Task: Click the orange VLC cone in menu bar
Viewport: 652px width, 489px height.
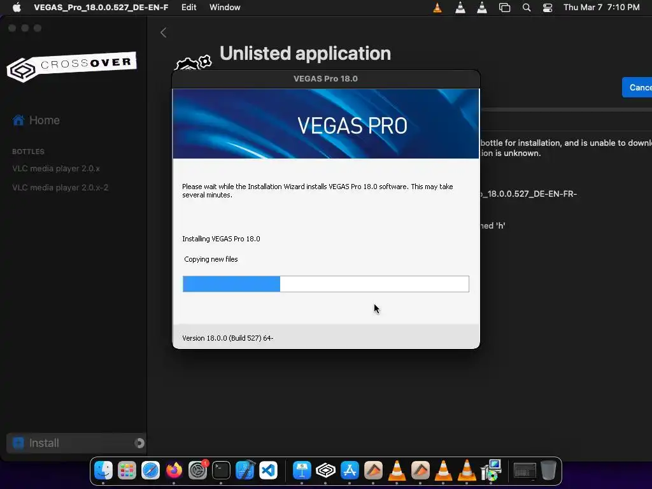Action: click(437, 8)
